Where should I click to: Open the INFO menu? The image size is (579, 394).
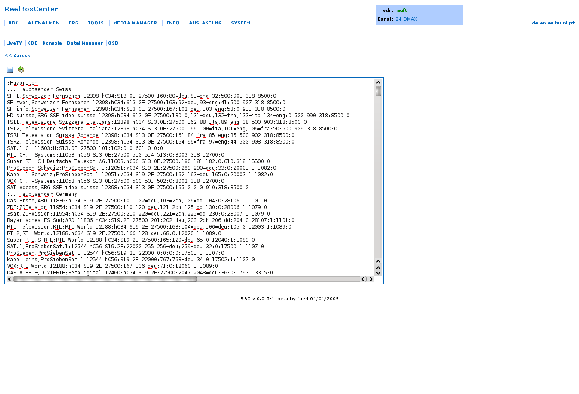(x=173, y=23)
